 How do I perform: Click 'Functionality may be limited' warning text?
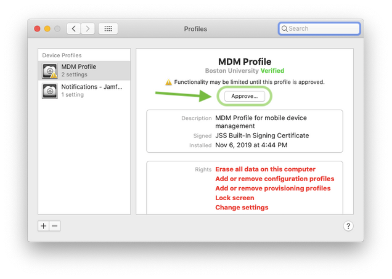[x=249, y=82]
